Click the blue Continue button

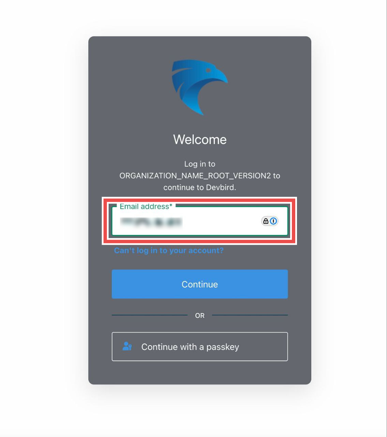coord(200,284)
